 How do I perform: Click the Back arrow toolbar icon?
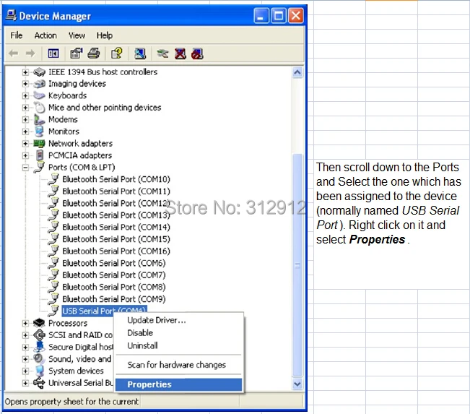click(14, 53)
